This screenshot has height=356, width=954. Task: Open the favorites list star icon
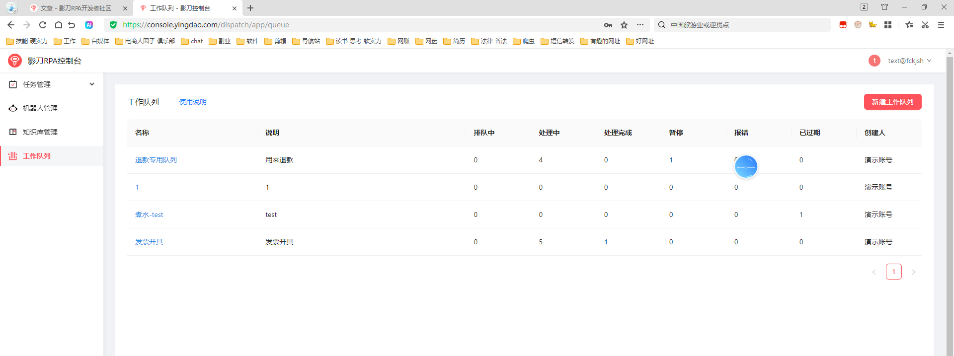(909, 25)
